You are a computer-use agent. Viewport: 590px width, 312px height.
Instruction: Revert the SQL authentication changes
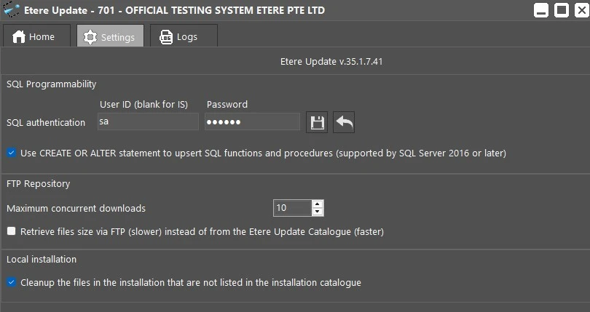point(344,122)
